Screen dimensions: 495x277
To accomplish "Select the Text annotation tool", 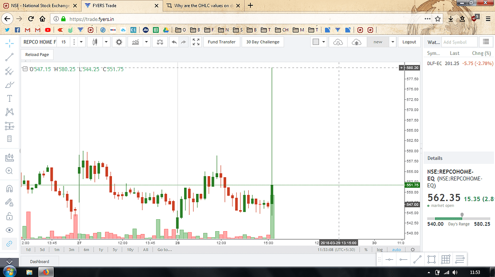I will [10, 97].
